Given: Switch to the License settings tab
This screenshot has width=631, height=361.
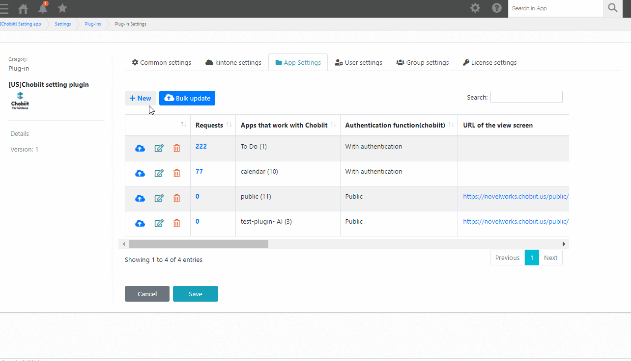Looking at the screenshot, I should click(489, 62).
